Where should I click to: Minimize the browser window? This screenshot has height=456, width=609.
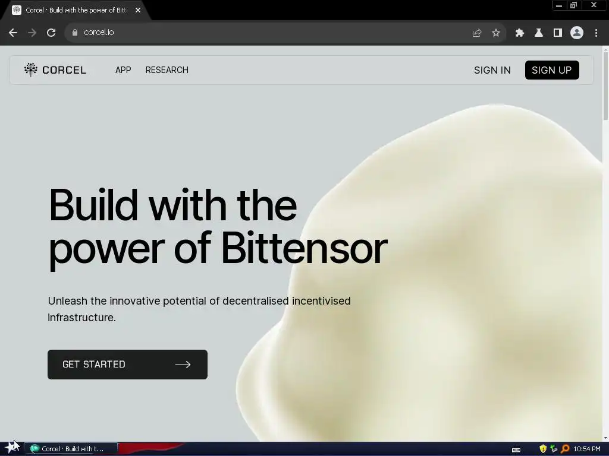pyautogui.click(x=559, y=5)
